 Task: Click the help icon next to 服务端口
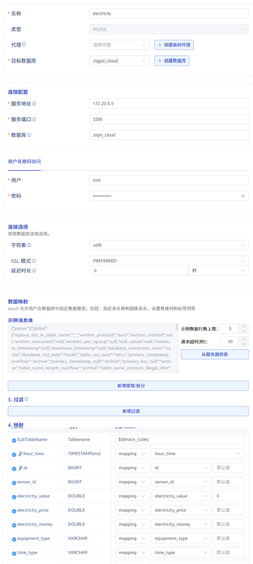(34, 119)
